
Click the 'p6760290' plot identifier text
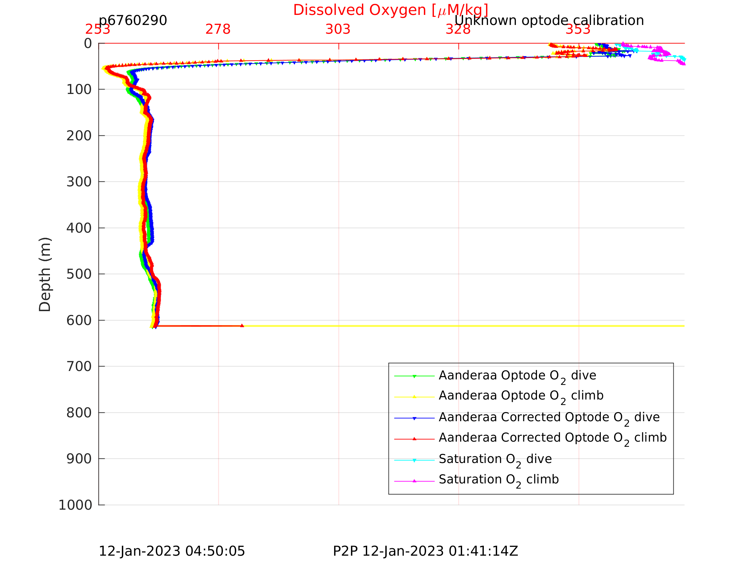(x=133, y=20)
